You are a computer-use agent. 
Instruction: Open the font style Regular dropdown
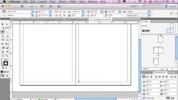click(32, 15)
